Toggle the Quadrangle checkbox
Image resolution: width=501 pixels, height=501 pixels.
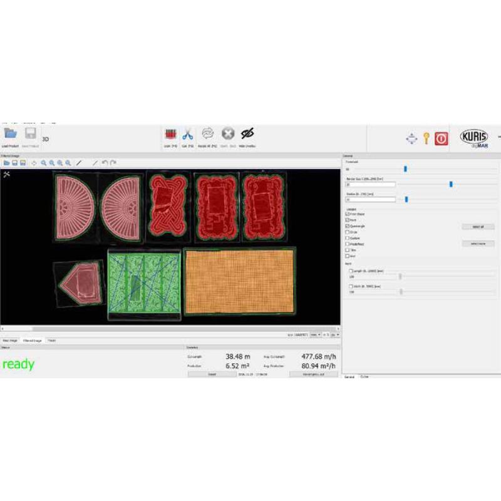click(348, 226)
